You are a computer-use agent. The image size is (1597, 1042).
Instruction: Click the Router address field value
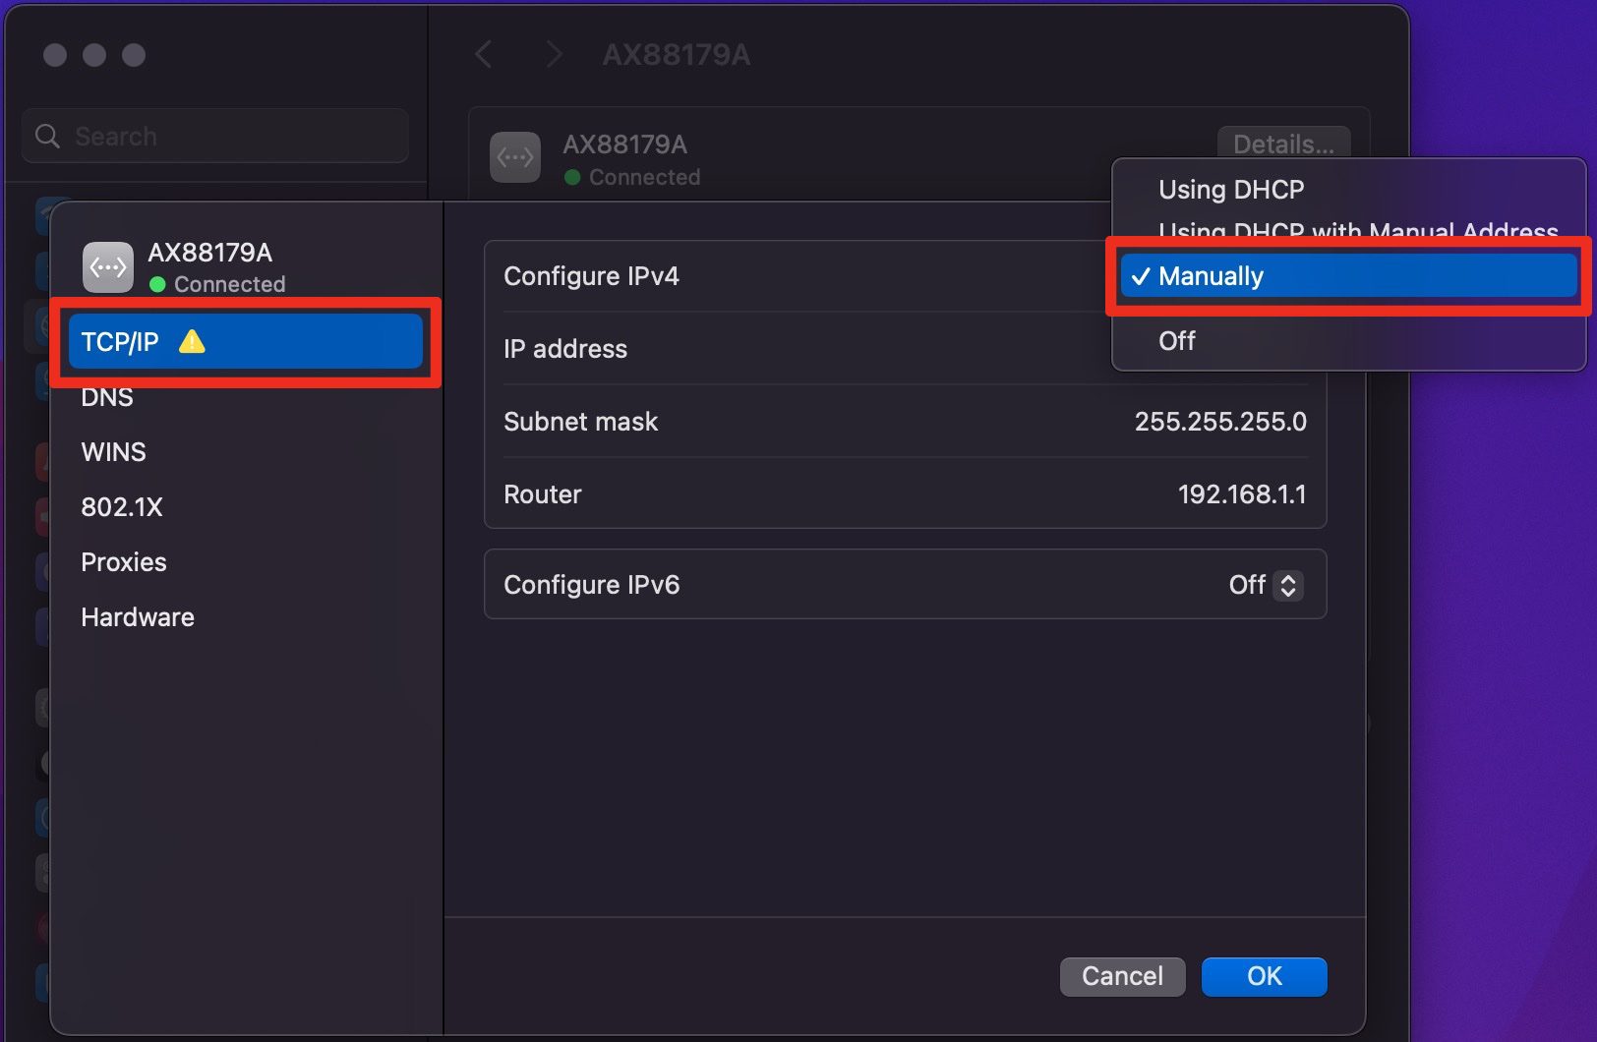1241,494
